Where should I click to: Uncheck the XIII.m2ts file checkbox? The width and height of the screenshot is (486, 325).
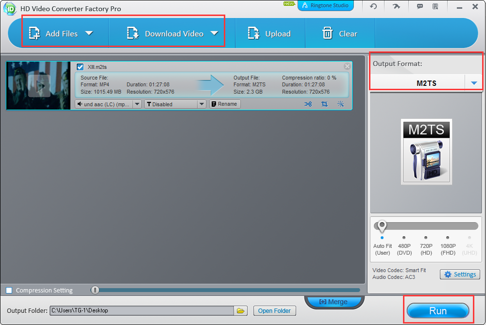pos(80,67)
